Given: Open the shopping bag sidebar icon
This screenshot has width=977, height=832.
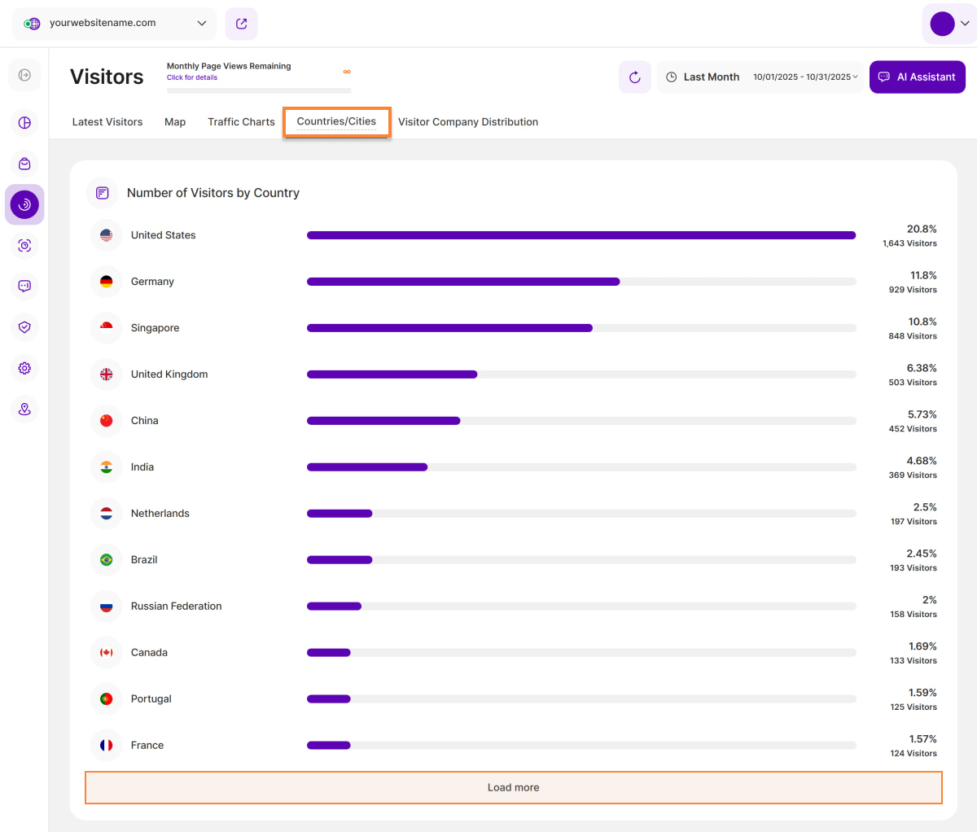Looking at the screenshot, I should click(x=24, y=164).
